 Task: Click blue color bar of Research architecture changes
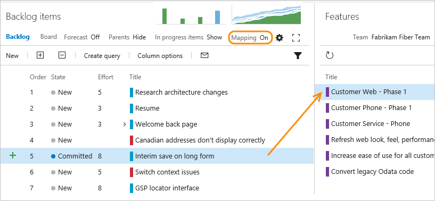132,93
